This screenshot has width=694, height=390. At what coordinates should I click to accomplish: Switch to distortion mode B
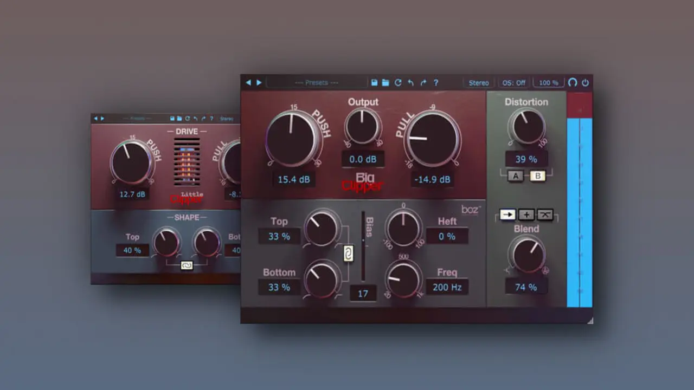coord(537,176)
